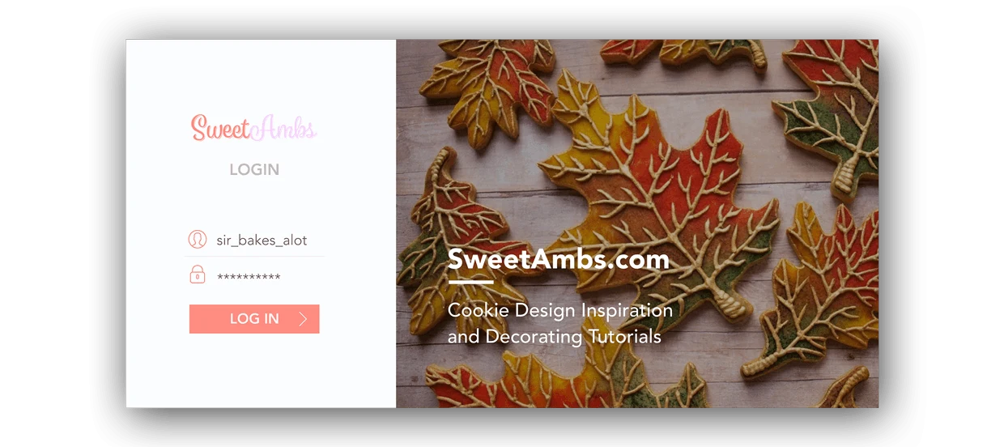
Task: Click the 'Sweet' part of the logo
Action: point(220,128)
